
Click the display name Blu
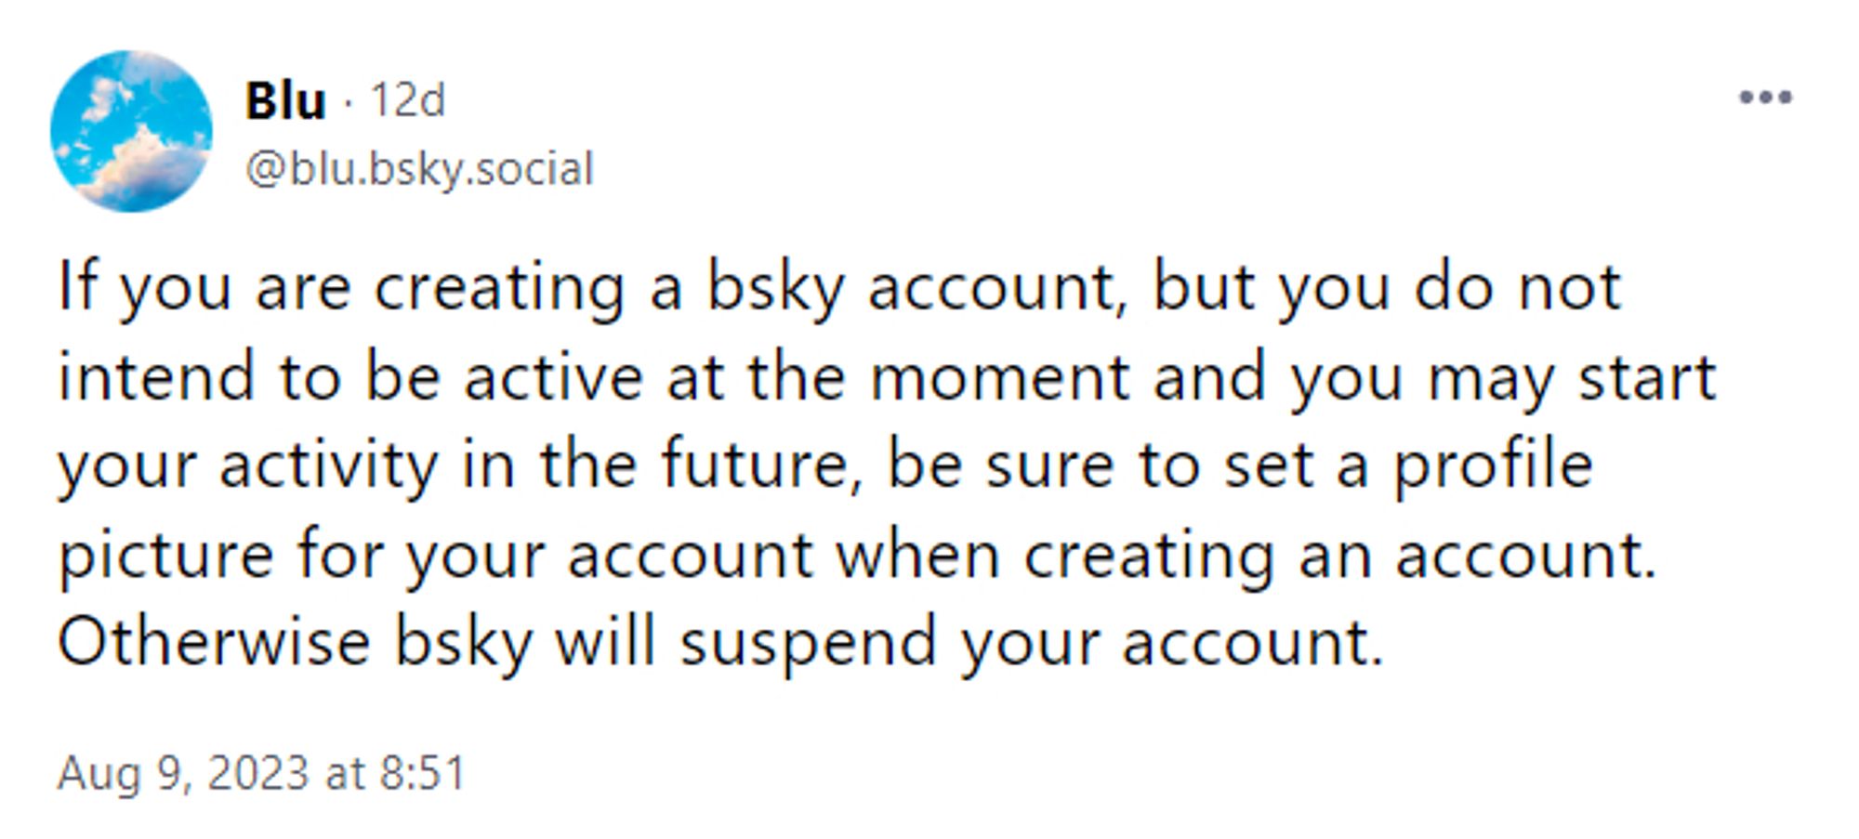[x=285, y=100]
